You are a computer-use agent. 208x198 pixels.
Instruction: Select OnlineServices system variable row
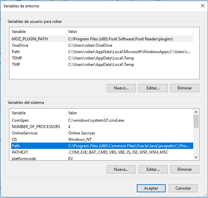click(102, 133)
